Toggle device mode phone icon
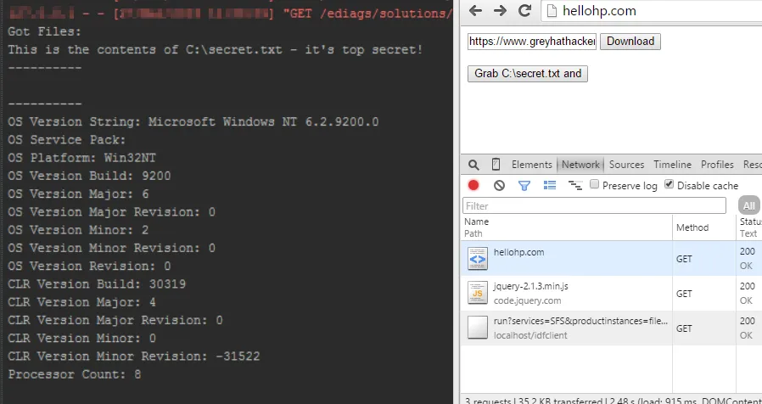Image resolution: width=762 pixels, height=404 pixels. click(x=496, y=165)
